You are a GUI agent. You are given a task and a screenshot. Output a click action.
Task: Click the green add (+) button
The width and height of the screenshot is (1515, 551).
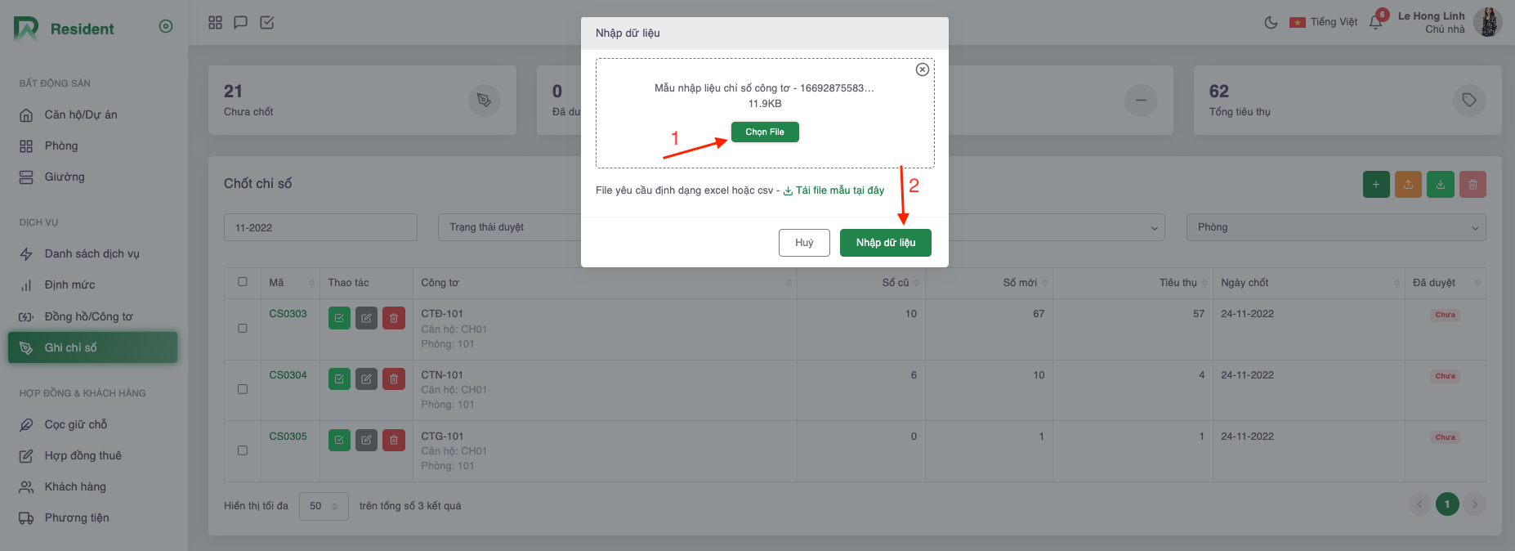(1376, 185)
